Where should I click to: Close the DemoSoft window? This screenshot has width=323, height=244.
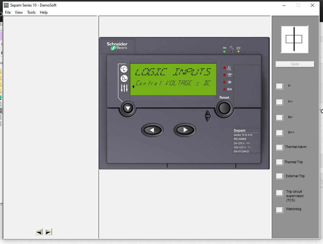[x=312, y=5]
